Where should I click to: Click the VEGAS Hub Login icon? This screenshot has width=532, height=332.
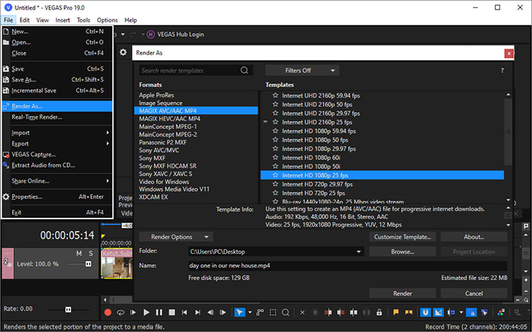pyautogui.click(x=151, y=34)
